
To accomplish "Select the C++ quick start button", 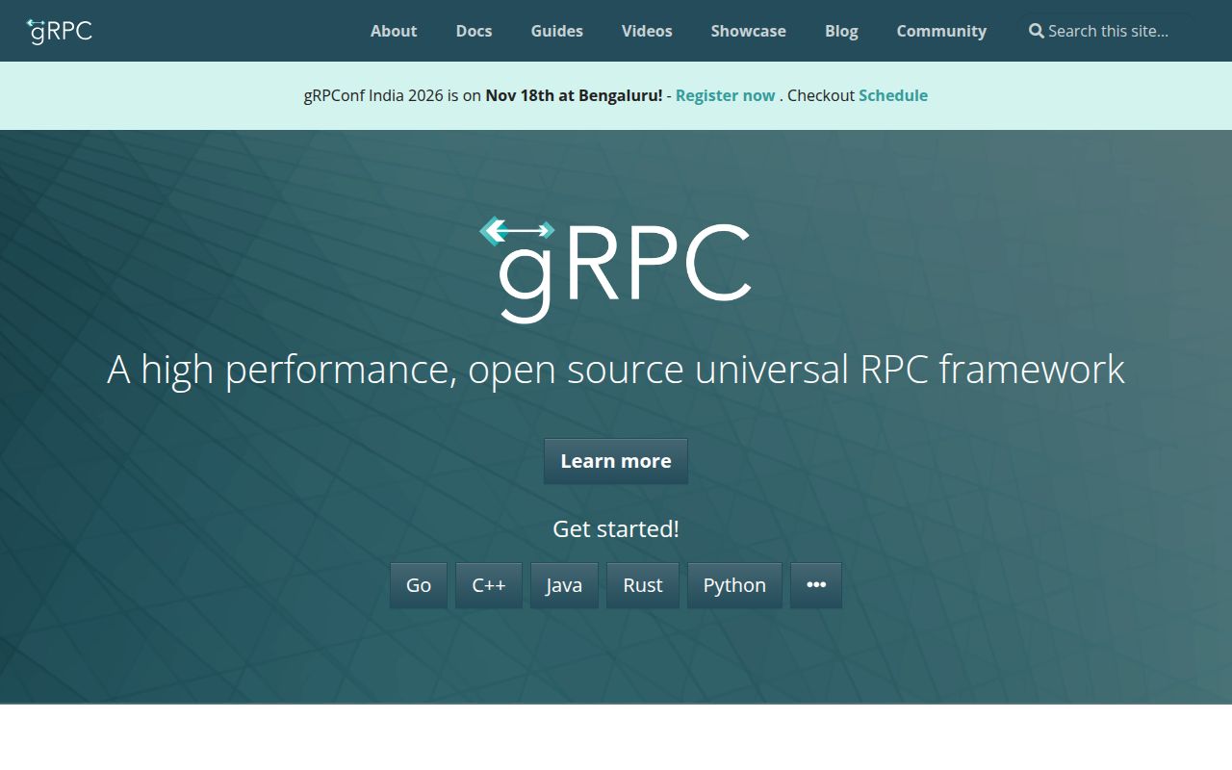I will click(x=489, y=585).
